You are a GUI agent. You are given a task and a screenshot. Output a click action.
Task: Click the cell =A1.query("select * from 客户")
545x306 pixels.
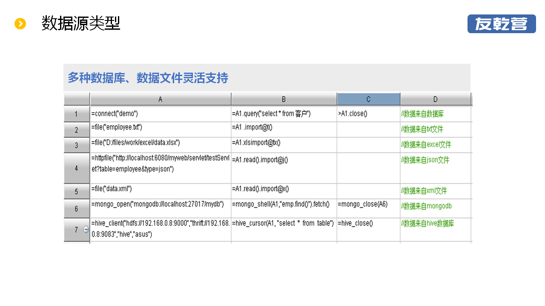click(x=284, y=114)
